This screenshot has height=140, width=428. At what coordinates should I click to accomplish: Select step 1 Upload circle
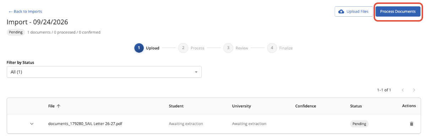[139, 48]
